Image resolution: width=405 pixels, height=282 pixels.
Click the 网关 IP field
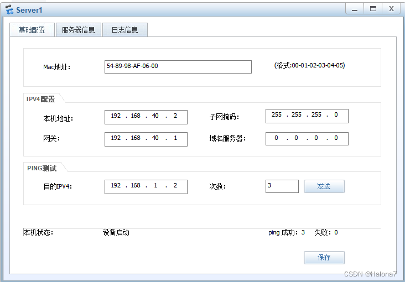point(146,139)
